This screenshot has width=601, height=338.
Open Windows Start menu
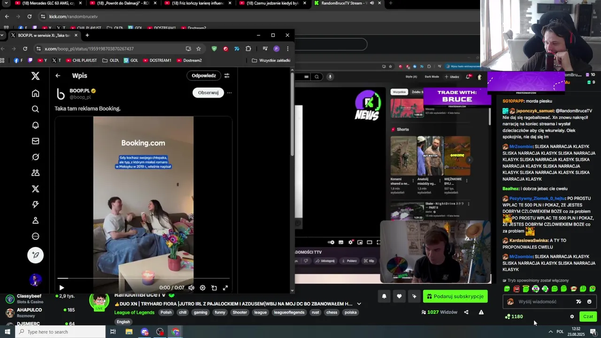tap(7, 332)
